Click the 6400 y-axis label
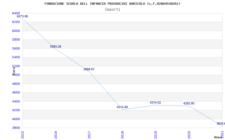 click(16, 13)
